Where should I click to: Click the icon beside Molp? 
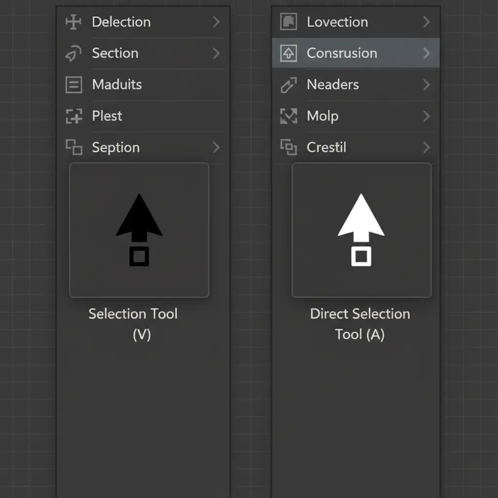click(x=288, y=116)
